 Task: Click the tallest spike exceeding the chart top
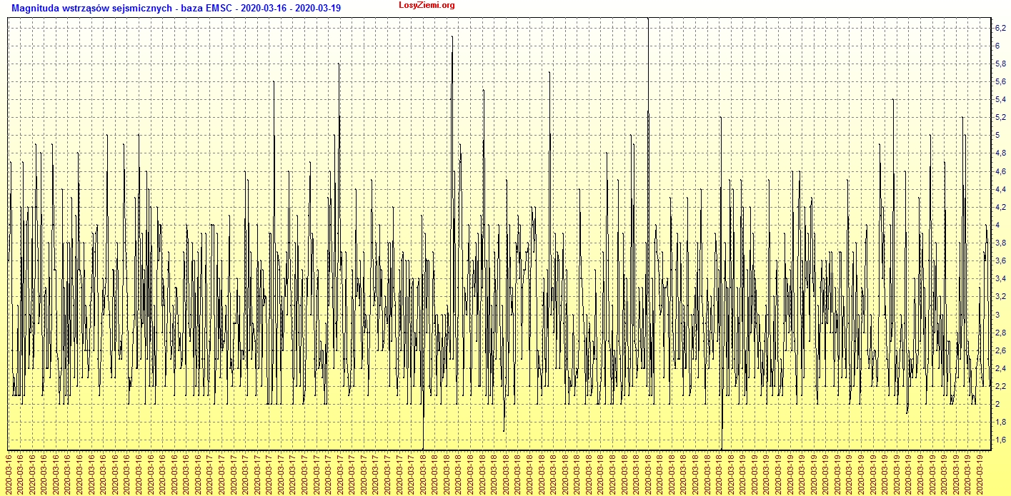[648, 21]
